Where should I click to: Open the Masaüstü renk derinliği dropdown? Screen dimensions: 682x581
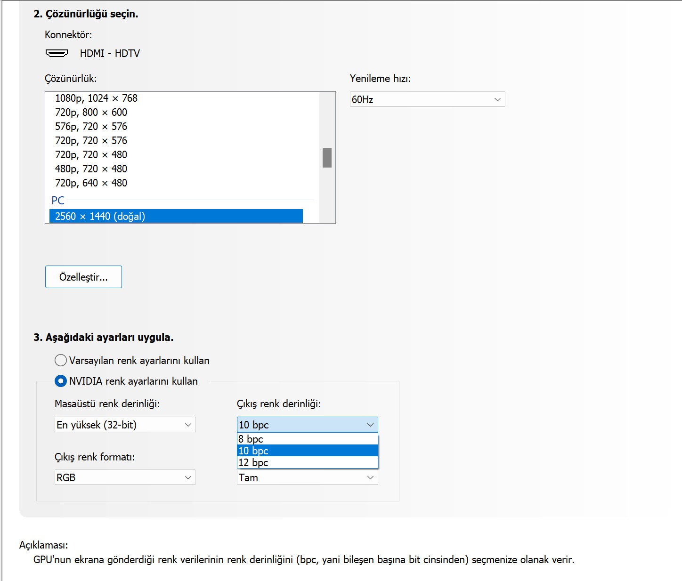point(125,425)
